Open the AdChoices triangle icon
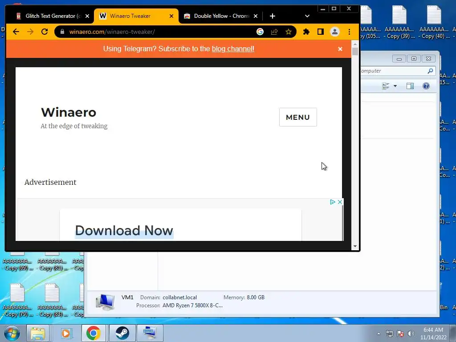This screenshot has width=456, height=342. [333, 202]
